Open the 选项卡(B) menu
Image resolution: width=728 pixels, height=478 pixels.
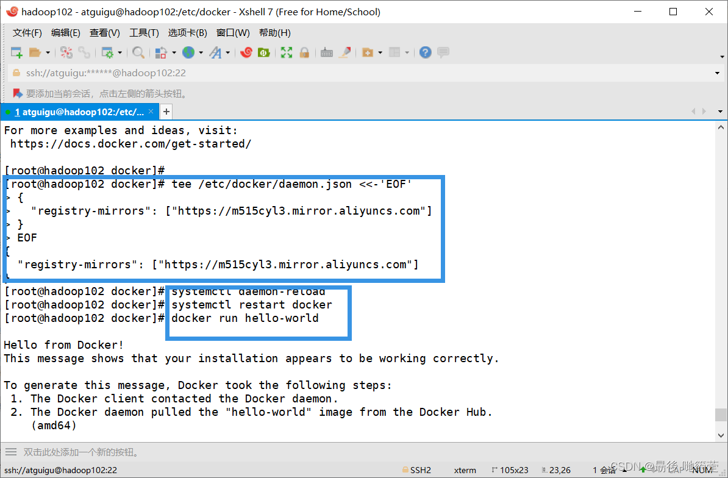tap(188, 32)
